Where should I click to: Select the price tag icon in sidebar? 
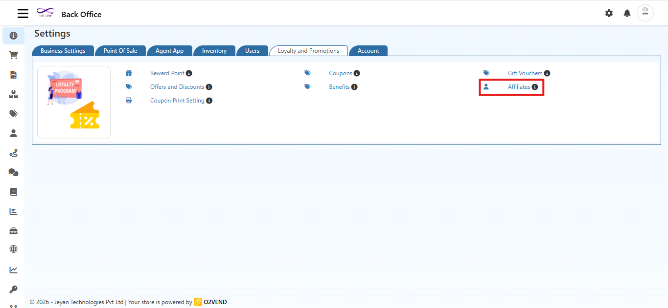[x=13, y=114]
